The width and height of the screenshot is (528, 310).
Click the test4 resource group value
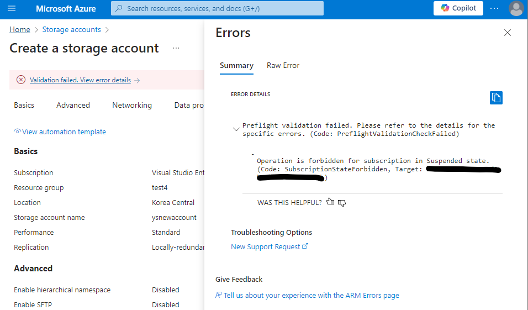click(160, 188)
